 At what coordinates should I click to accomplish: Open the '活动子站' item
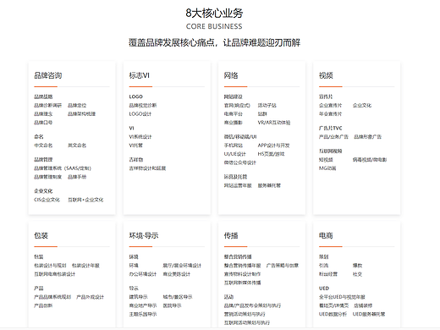[267, 106]
